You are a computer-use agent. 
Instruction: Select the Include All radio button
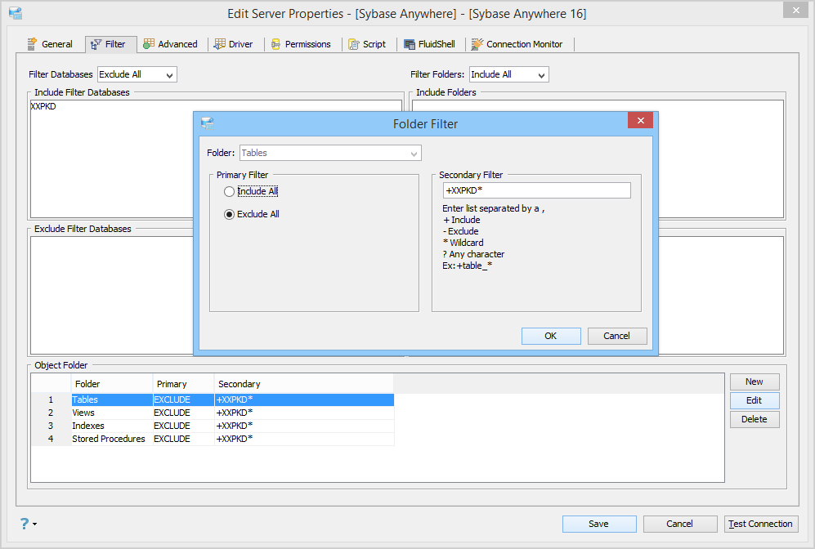[x=229, y=192]
